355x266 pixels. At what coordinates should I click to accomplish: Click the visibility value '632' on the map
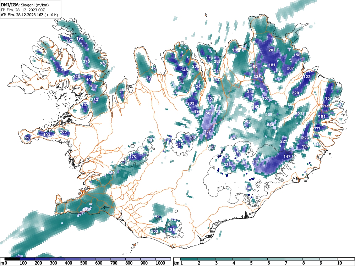[x=219, y=111]
